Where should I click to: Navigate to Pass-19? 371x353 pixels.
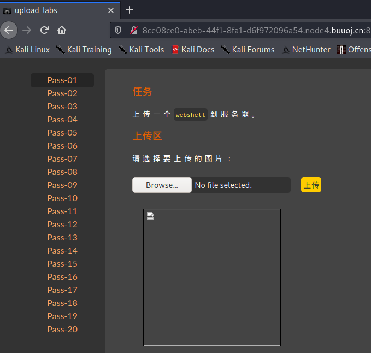pyautogui.click(x=62, y=316)
